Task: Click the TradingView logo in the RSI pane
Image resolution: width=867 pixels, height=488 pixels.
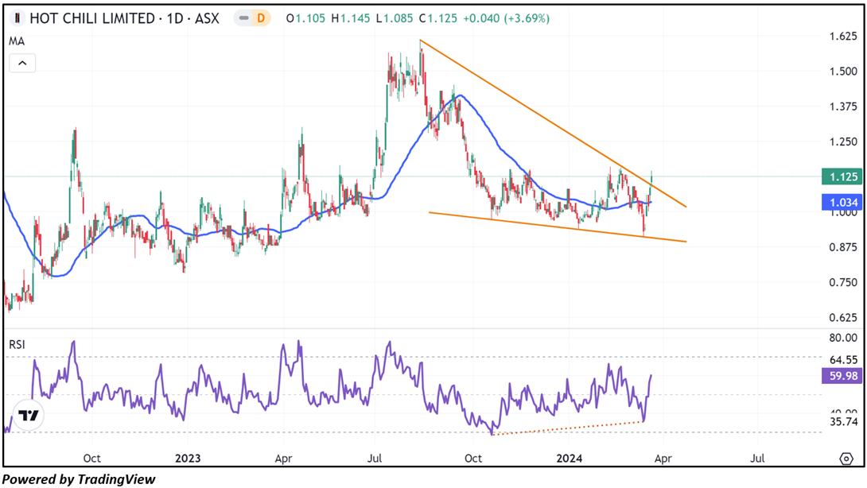Action: (28, 415)
